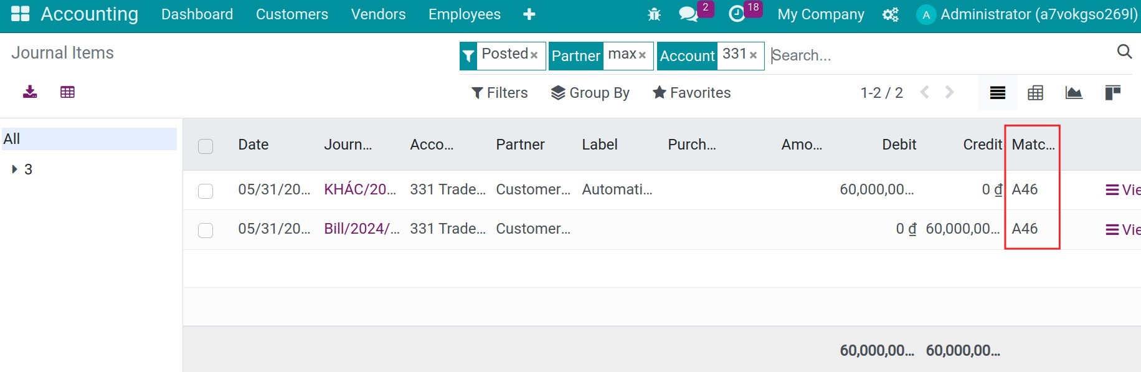Open the activities clock icon
Viewport: 1141px width, 372px height.
737,14
